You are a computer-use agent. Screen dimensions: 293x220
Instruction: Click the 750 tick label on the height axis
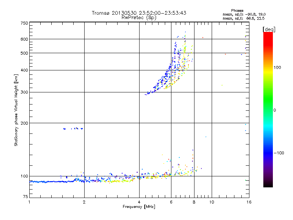click(24, 23)
